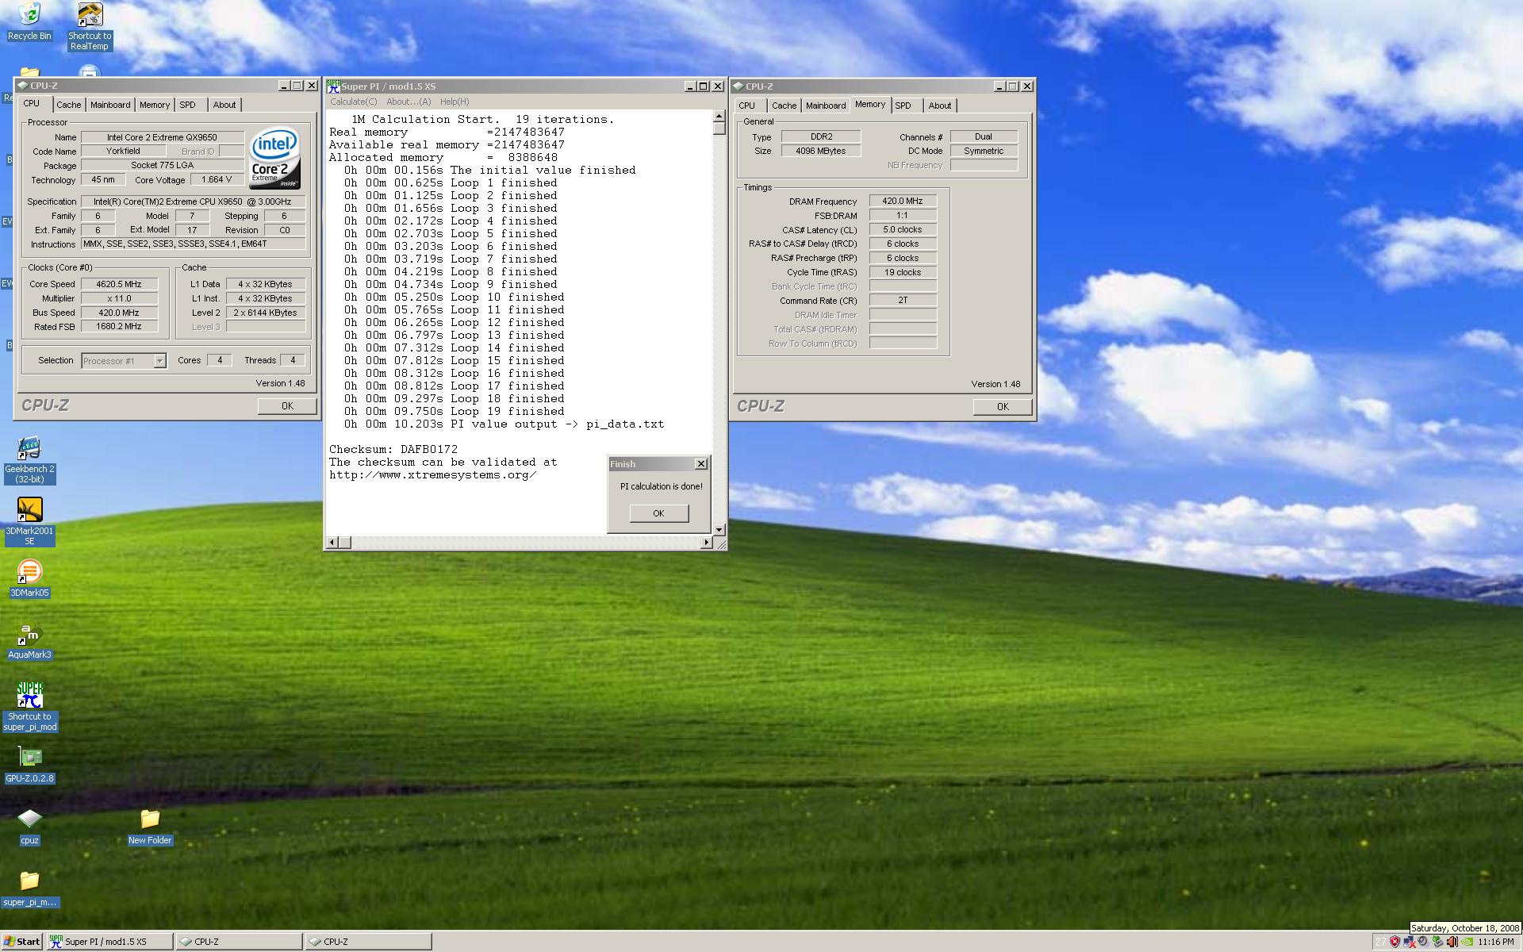Click the temperature 27 tray indicator
This screenshot has width=1523, height=952.
1381,942
